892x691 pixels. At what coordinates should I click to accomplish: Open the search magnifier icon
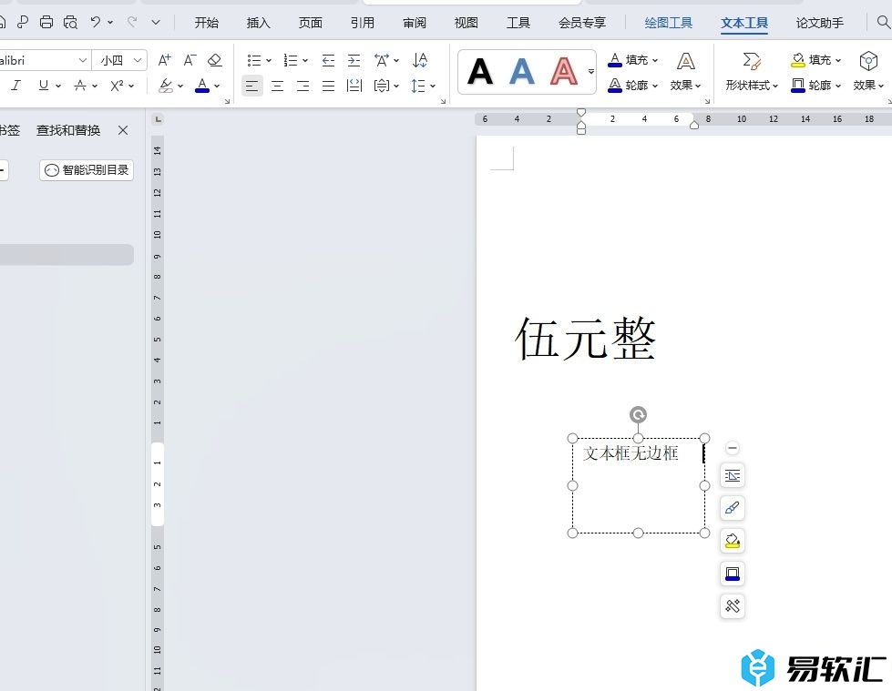[x=883, y=22]
